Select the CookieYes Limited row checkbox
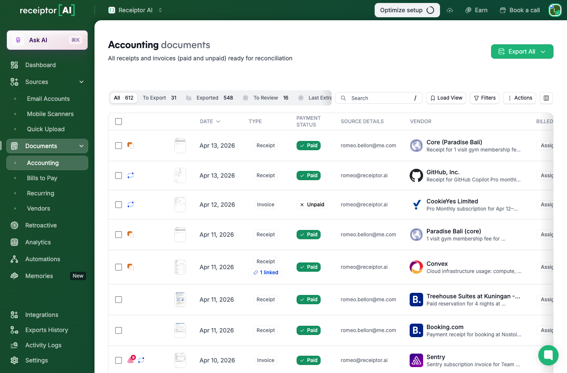The width and height of the screenshot is (567, 373). click(119, 205)
